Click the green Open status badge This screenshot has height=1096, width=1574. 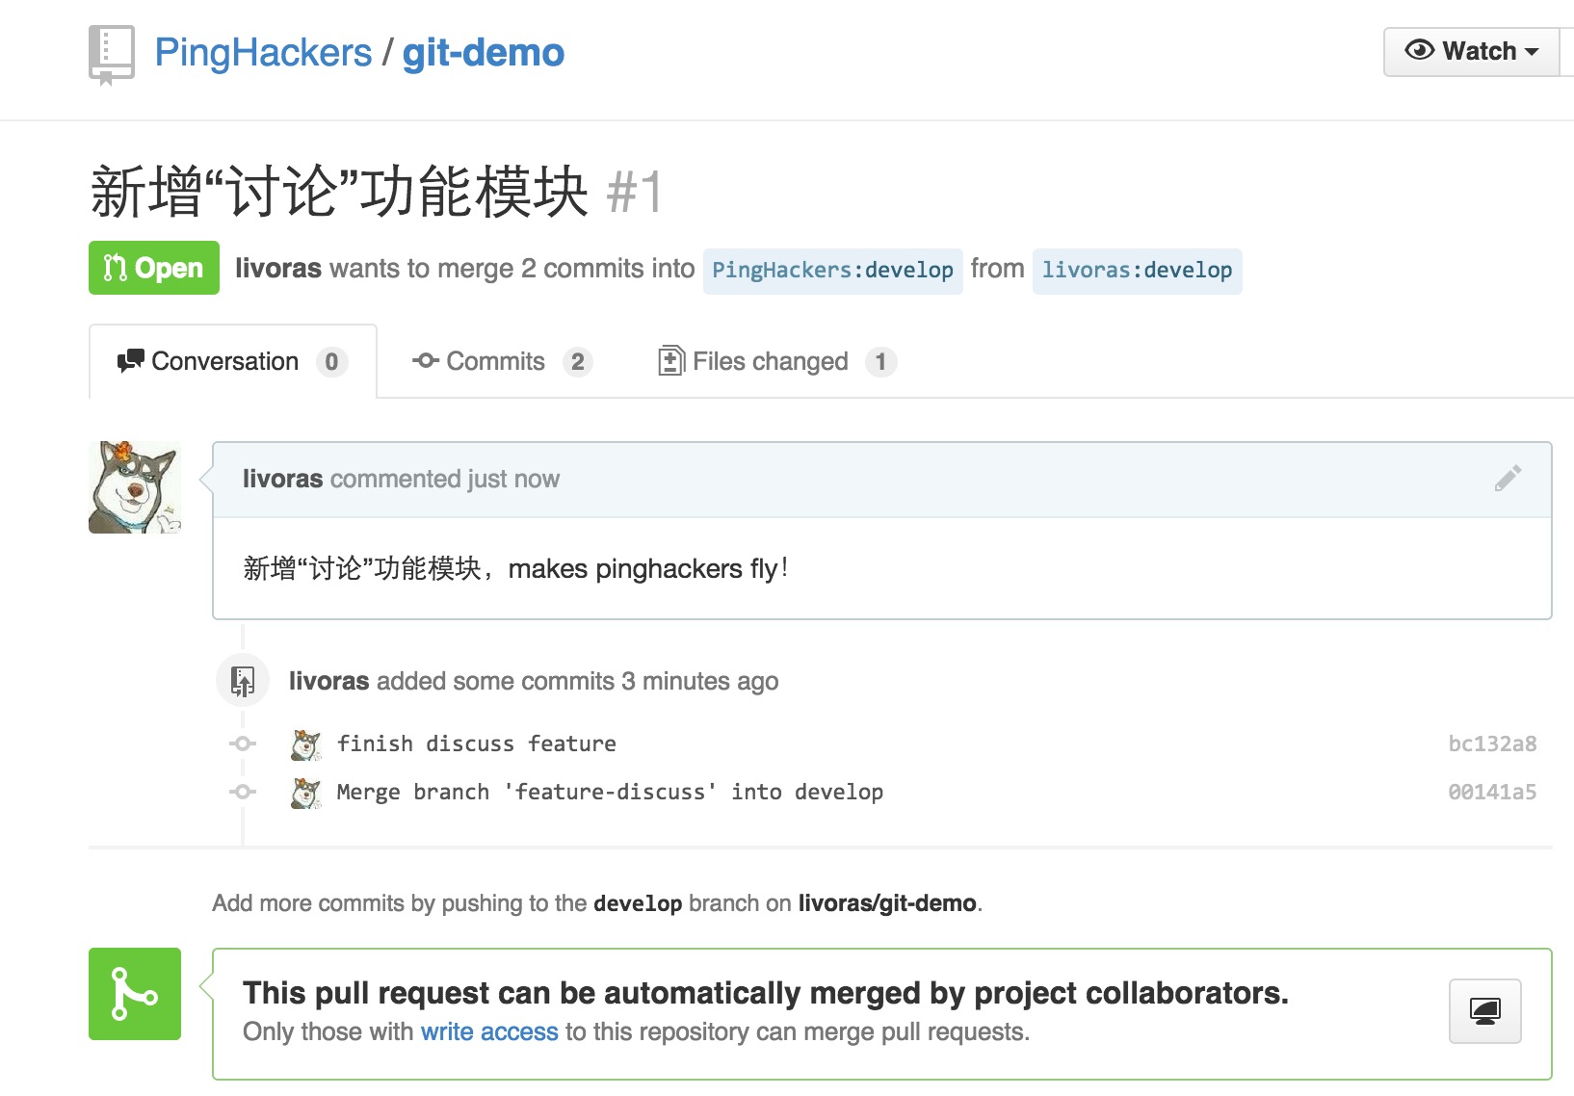click(153, 268)
